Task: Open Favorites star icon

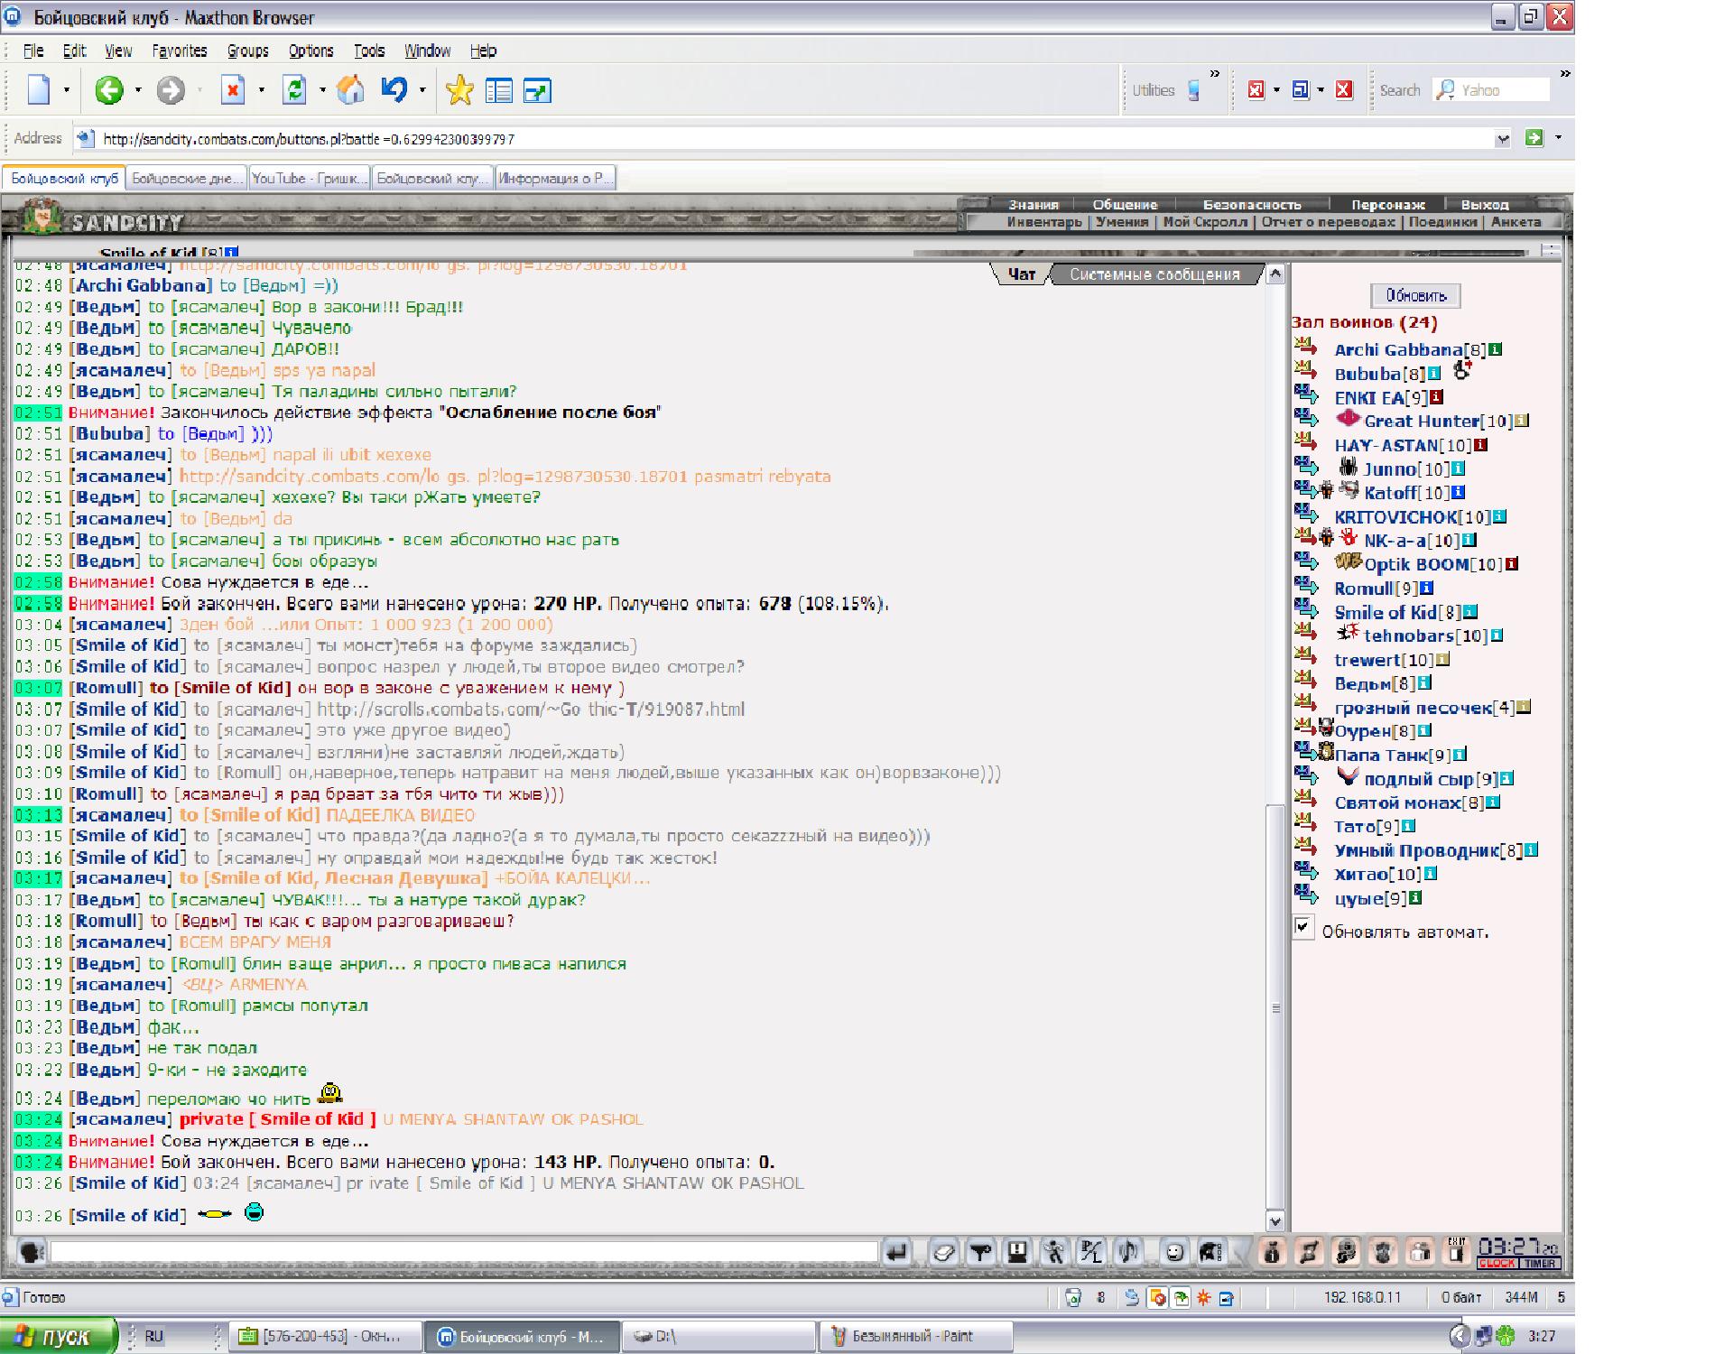Action: [459, 90]
